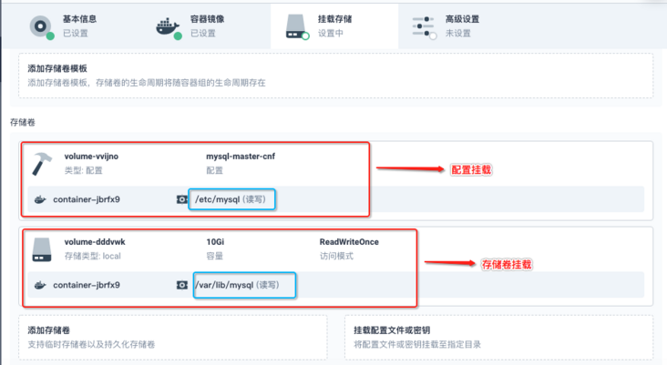Click the Docker icon beside the /var/lib/mysql container

[x=39, y=285]
